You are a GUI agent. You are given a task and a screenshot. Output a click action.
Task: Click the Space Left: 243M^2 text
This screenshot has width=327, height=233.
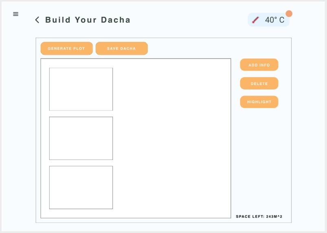(259, 217)
